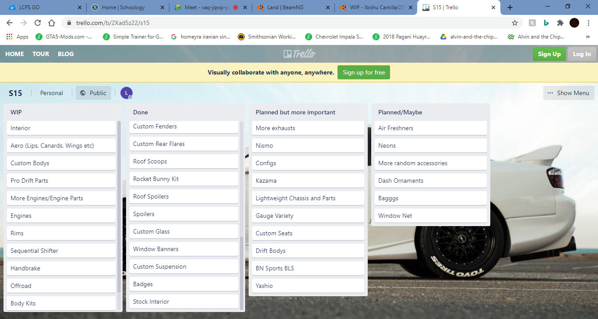This screenshot has height=319, width=598.
Task: Open the Dash Ornaments card
Action: [431, 181]
